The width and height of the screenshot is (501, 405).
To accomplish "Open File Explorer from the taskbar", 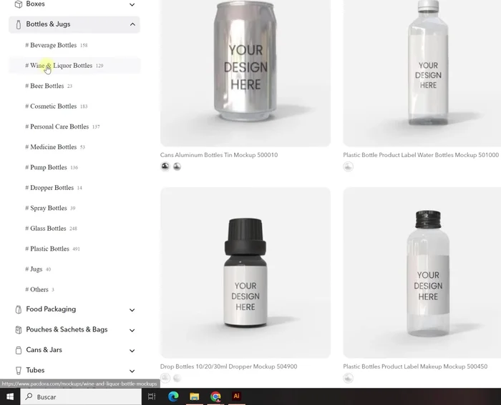I will (194, 396).
